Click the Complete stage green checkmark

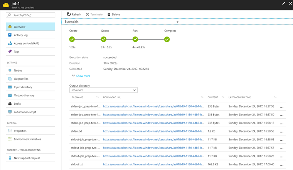tap(167, 39)
